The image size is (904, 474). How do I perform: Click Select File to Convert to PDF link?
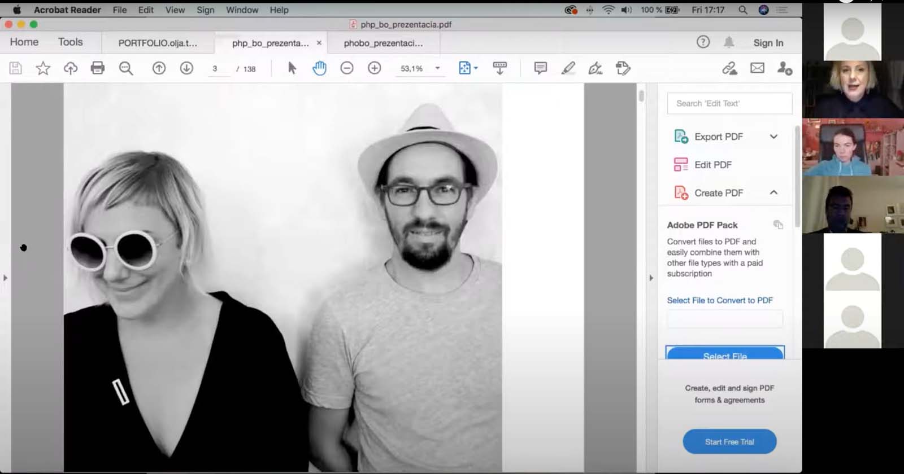(x=720, y=300)
